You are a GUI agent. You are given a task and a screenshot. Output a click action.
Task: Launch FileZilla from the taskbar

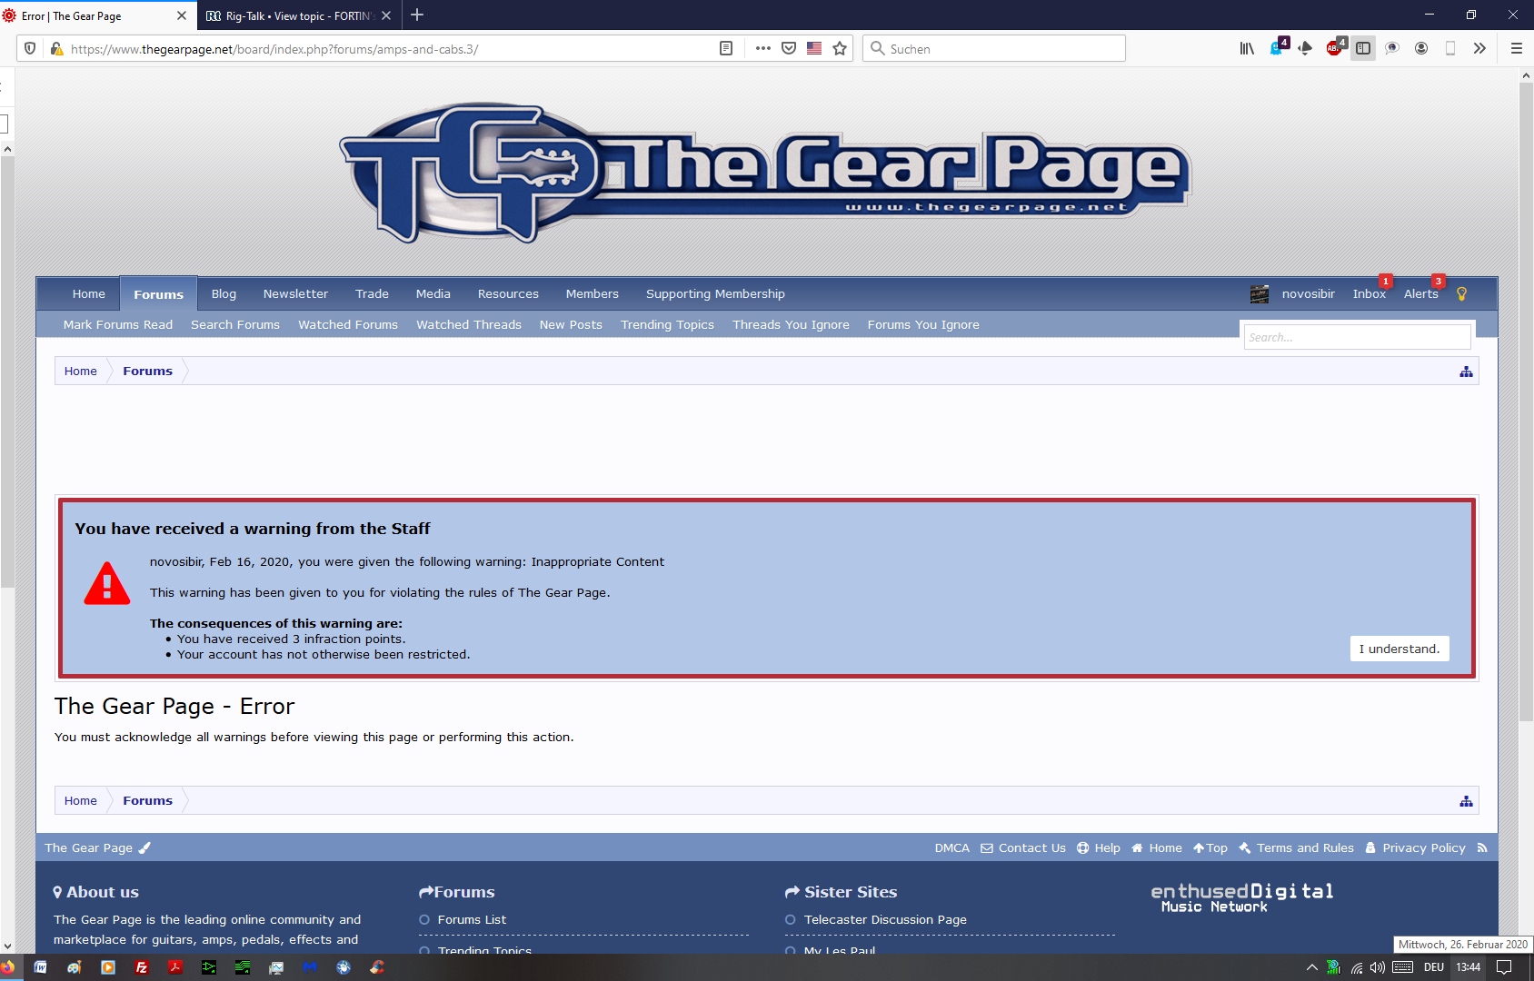(x=142, y=967)
